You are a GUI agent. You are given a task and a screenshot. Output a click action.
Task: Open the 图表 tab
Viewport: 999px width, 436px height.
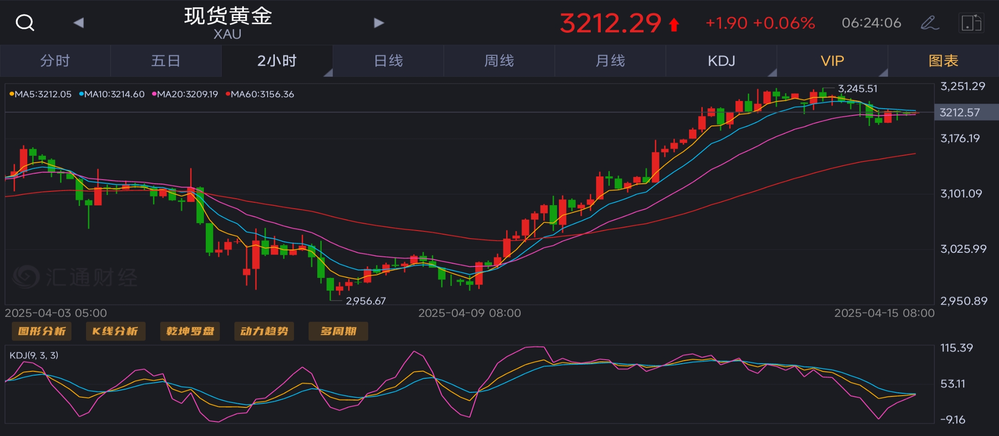(943, 61)
